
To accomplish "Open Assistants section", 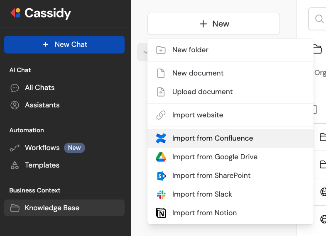I will [x=42, y=105].
